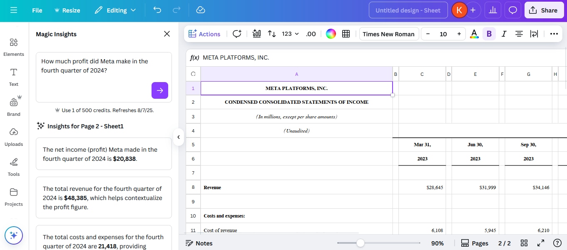The image size is (567, 250).
Task: Open analytics bar chart icon
Action: [x=493, y=10]
